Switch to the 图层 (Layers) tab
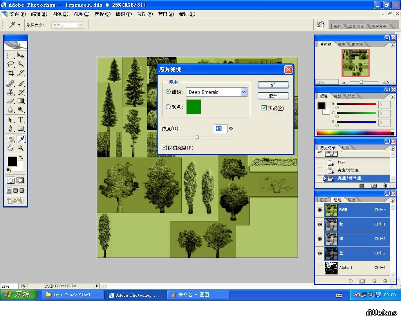Viewport: 401px width, 321px height. coord(324,200)
